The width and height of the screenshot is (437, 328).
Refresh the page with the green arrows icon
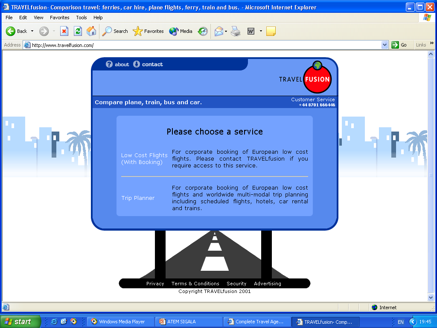pos(78,31)
